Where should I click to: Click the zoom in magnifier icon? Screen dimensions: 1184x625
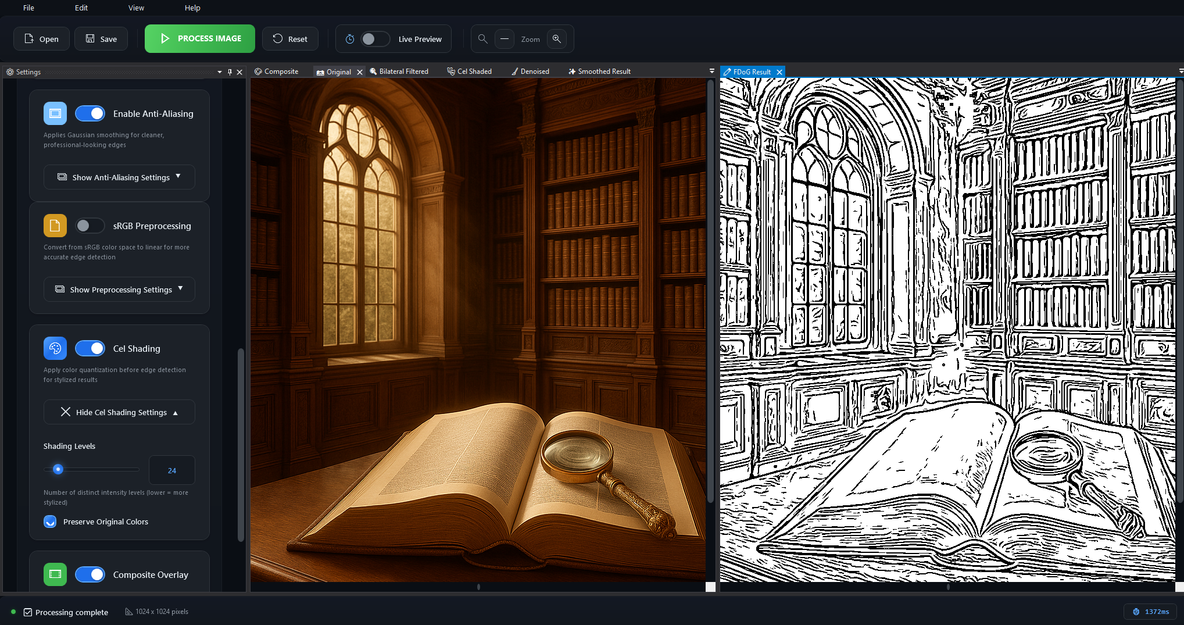pyautogui.click(x=556, y=39)
